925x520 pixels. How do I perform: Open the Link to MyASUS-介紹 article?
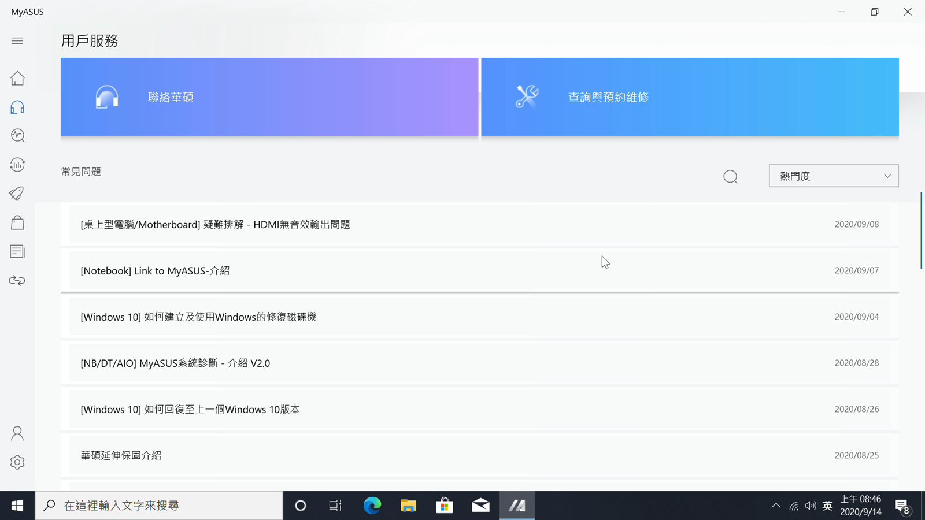(155, 270)
